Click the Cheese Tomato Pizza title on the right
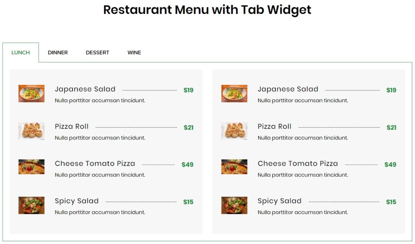This screenshot has height=244, width=415. coord(298,163)
